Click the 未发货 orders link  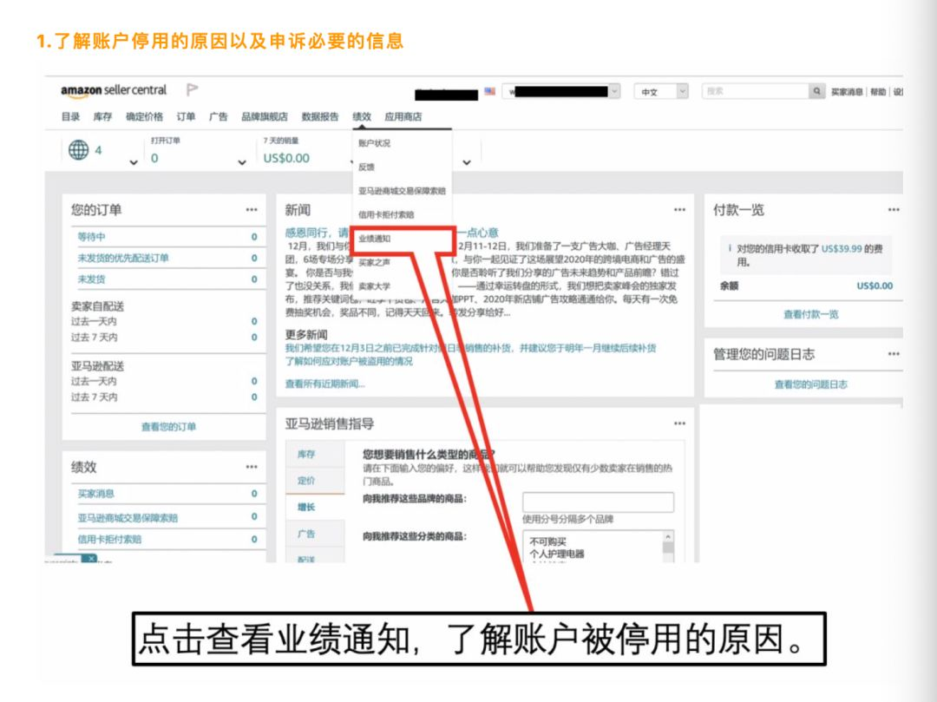point(91,279)
